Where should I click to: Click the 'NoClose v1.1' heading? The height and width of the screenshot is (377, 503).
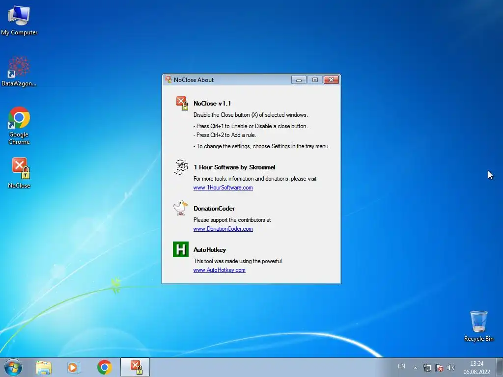pyautogui.click(x=212, y=104)
